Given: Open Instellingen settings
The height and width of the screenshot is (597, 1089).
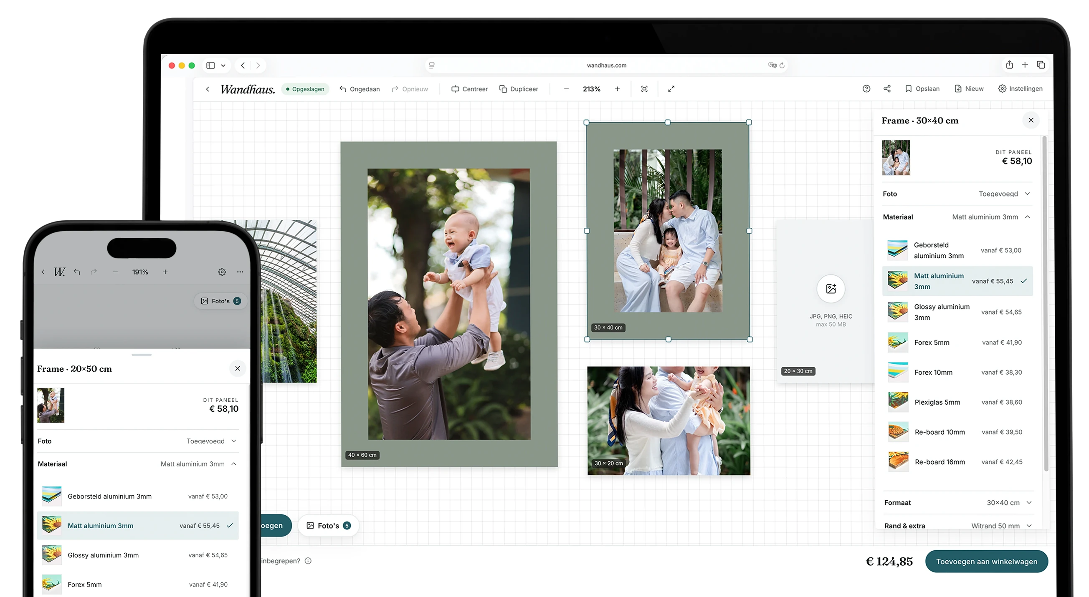Looking at the screenshot, I should (1020, 89).
